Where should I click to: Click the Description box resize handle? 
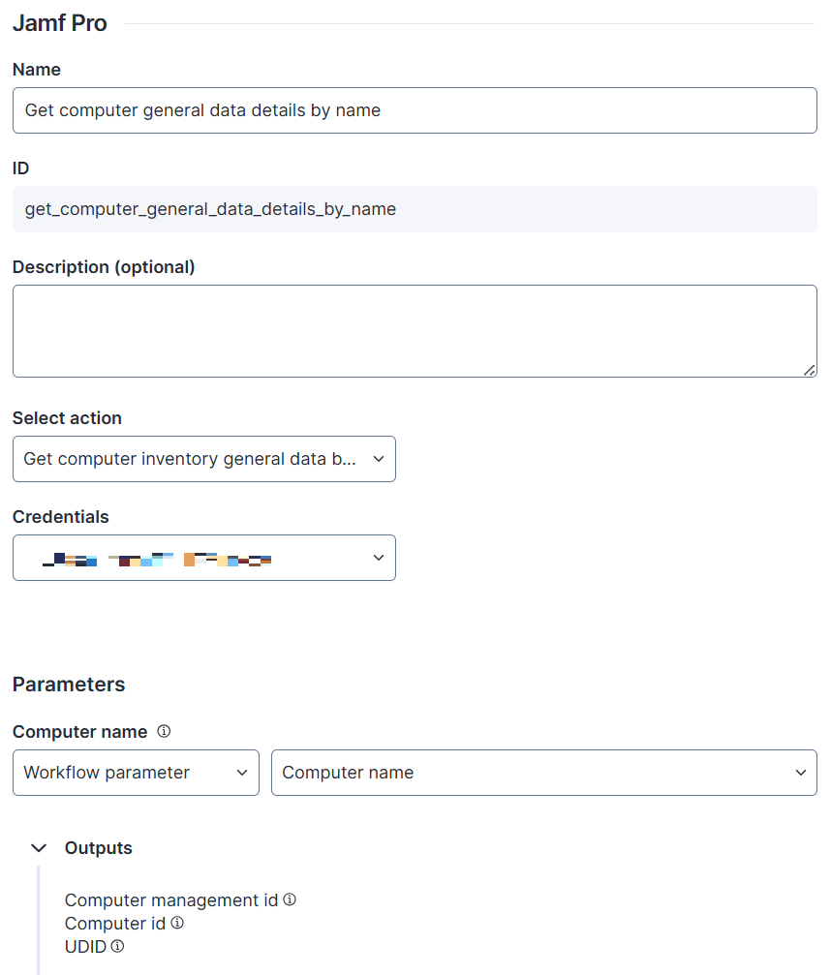click(810, 369)
